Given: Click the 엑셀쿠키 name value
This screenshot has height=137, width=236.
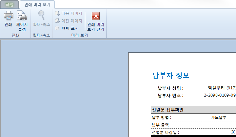Looking at the screenshot, I should (222, 88).
